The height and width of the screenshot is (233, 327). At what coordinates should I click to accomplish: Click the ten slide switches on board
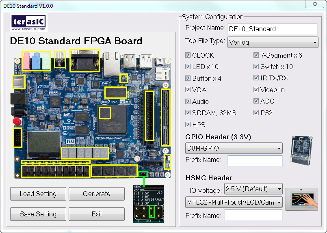pos(56,171)
